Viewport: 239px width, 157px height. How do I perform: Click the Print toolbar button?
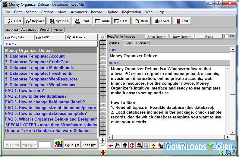coord(82,21)
